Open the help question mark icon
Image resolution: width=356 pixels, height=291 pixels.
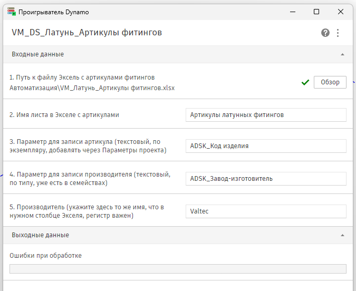click(x=325, y=33)
